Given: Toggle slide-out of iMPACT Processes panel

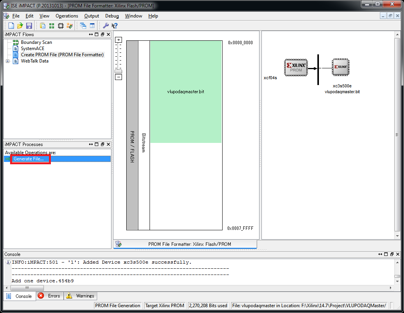Looking at the screenshot, I should (x=91, y=144).
